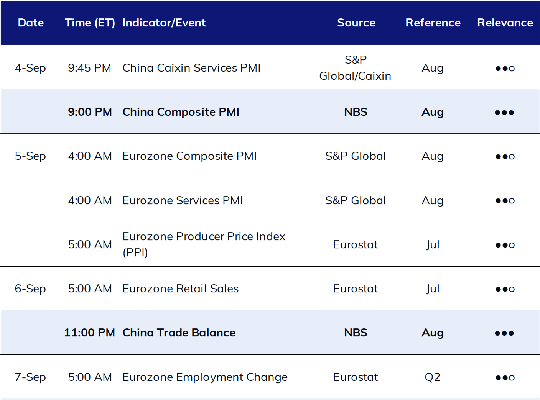540x400 pixels.
Task: Select the Q2 reference cell
Action: [432, 377]
